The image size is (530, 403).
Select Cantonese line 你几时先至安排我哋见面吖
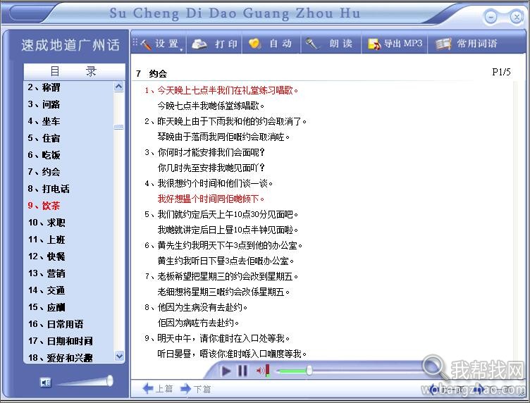(x=211, y=168)
